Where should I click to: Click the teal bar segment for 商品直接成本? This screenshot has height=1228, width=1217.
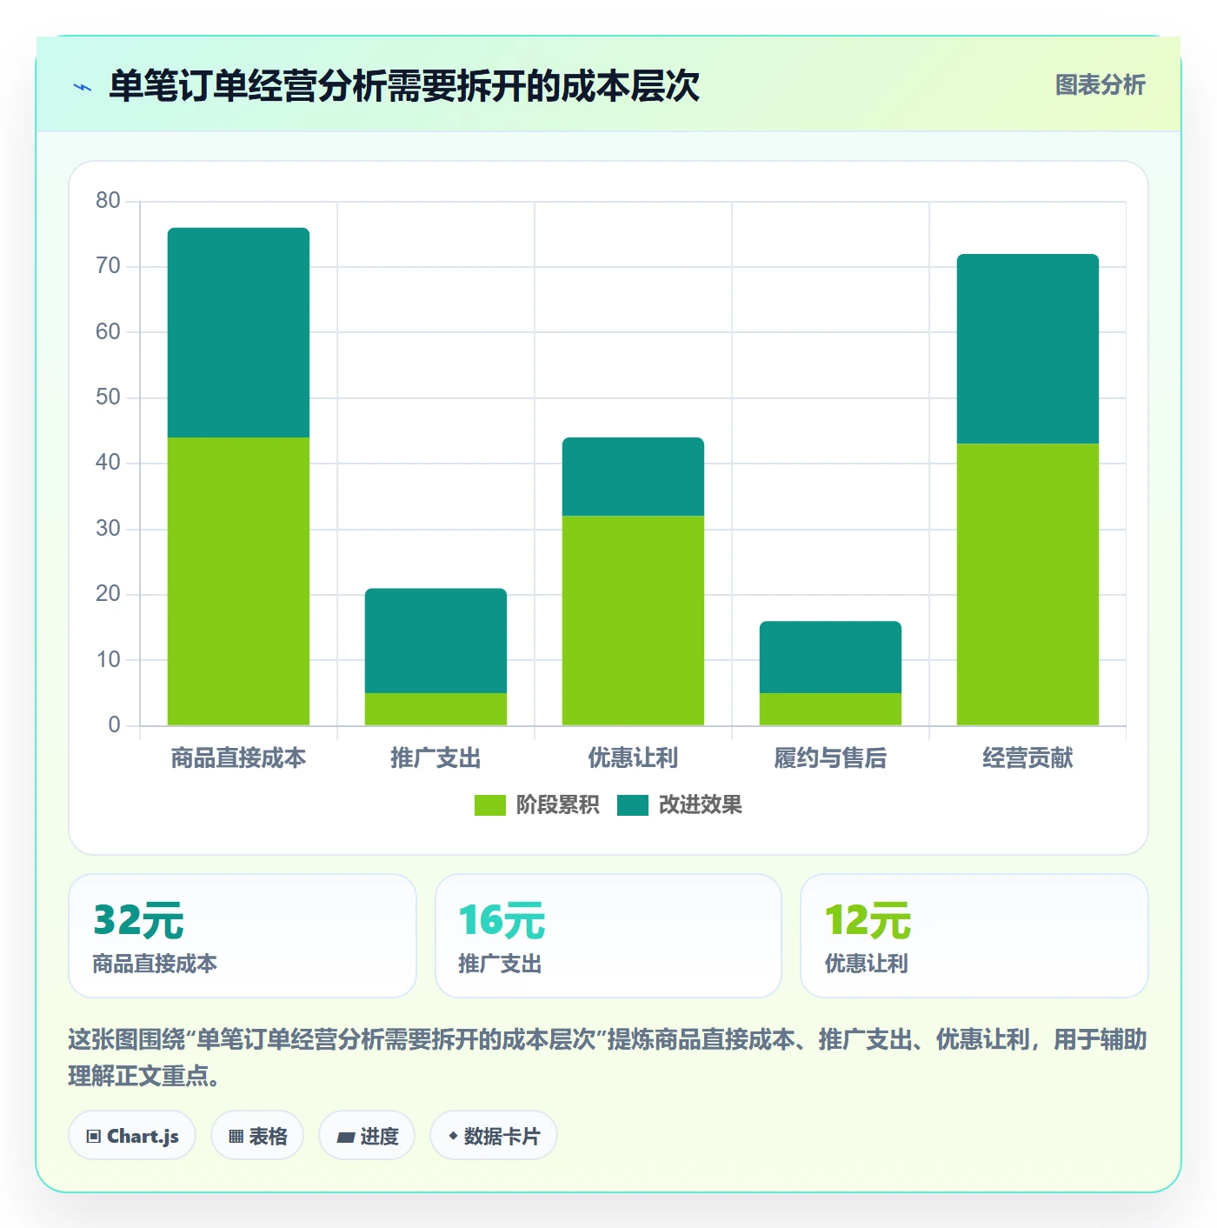(x=238, y=332)
